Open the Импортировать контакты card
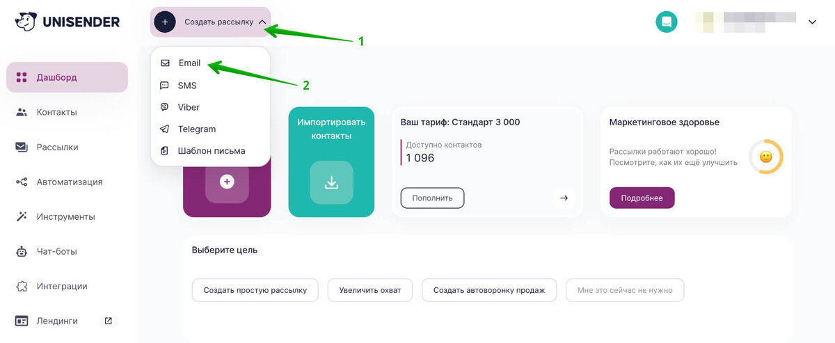This screenshot has height=343, width=835. point(331,162)
